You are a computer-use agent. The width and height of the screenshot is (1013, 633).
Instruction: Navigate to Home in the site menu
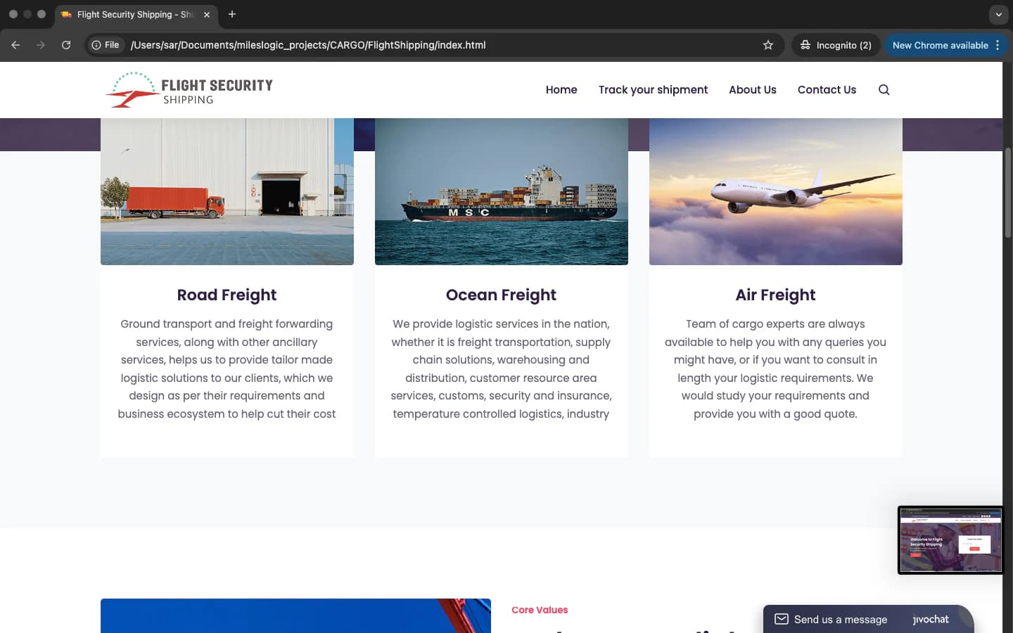[561, 90]
